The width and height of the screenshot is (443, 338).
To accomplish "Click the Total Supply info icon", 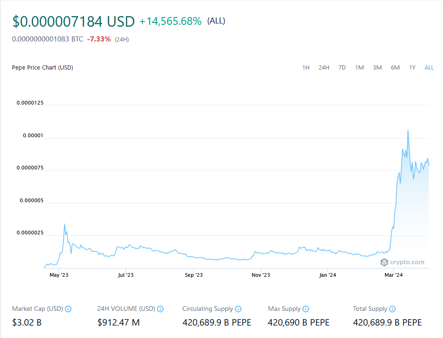I will pyautogui.click(x=392, y=309).
